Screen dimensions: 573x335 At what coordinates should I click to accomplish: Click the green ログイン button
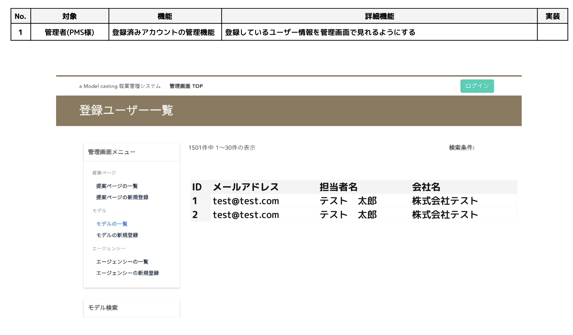pyautogui.click(x=477, y=86)
